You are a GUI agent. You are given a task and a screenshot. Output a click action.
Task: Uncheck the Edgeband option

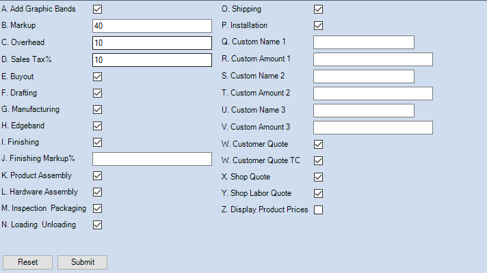tap(97, 126)
